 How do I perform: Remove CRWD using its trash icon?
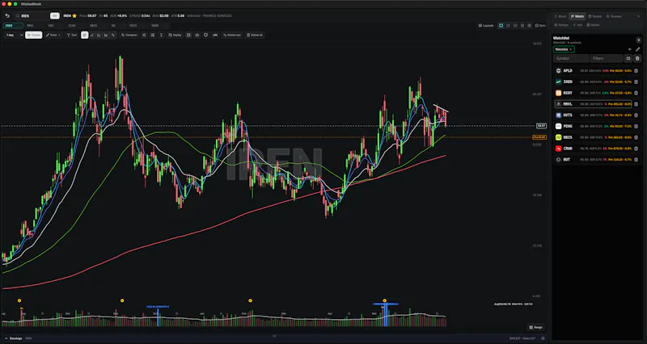point(636,149)
